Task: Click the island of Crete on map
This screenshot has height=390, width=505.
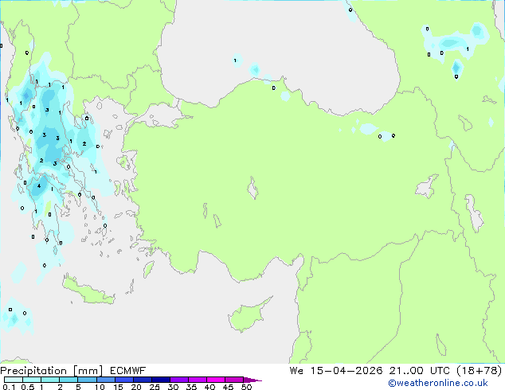Action: (87, 291)
